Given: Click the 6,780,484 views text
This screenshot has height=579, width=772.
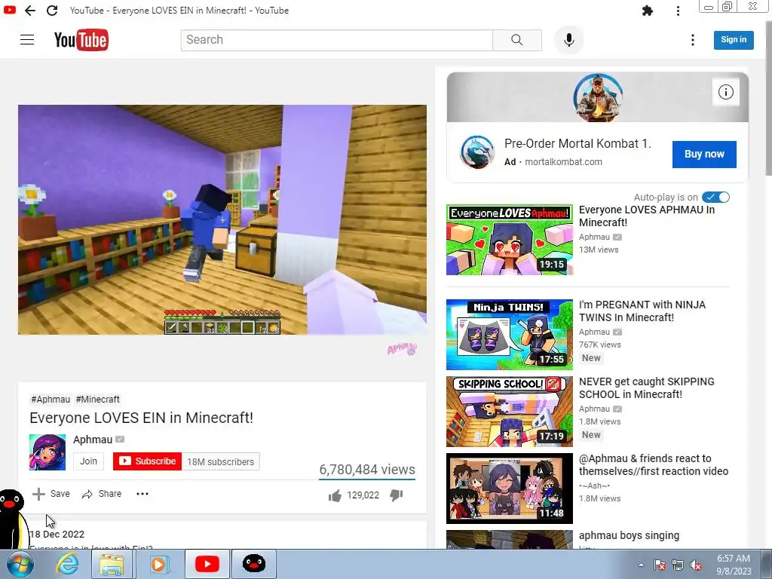Looking at the screenshot, I should (367, 470).
